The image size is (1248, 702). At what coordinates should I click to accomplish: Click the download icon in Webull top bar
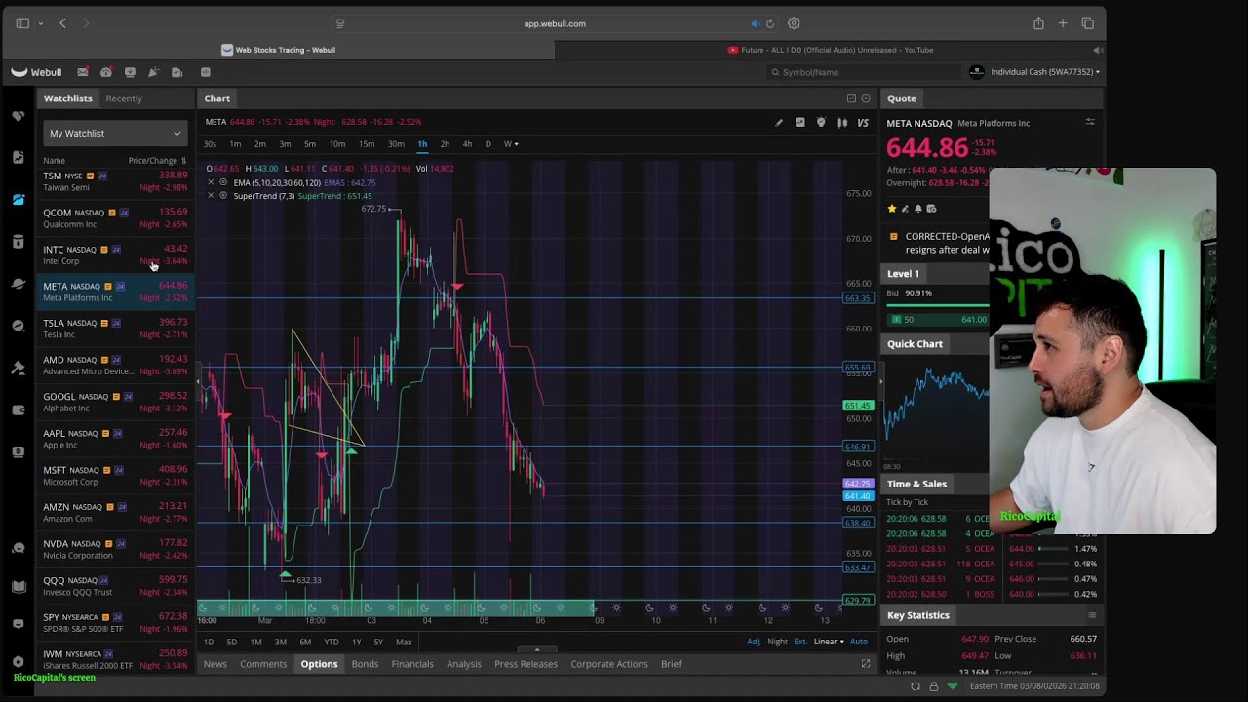(130, 72)
